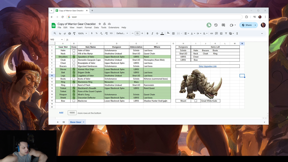
Task: Open the Edit menu
Action: pyautogui.click(x=65, y=27)
